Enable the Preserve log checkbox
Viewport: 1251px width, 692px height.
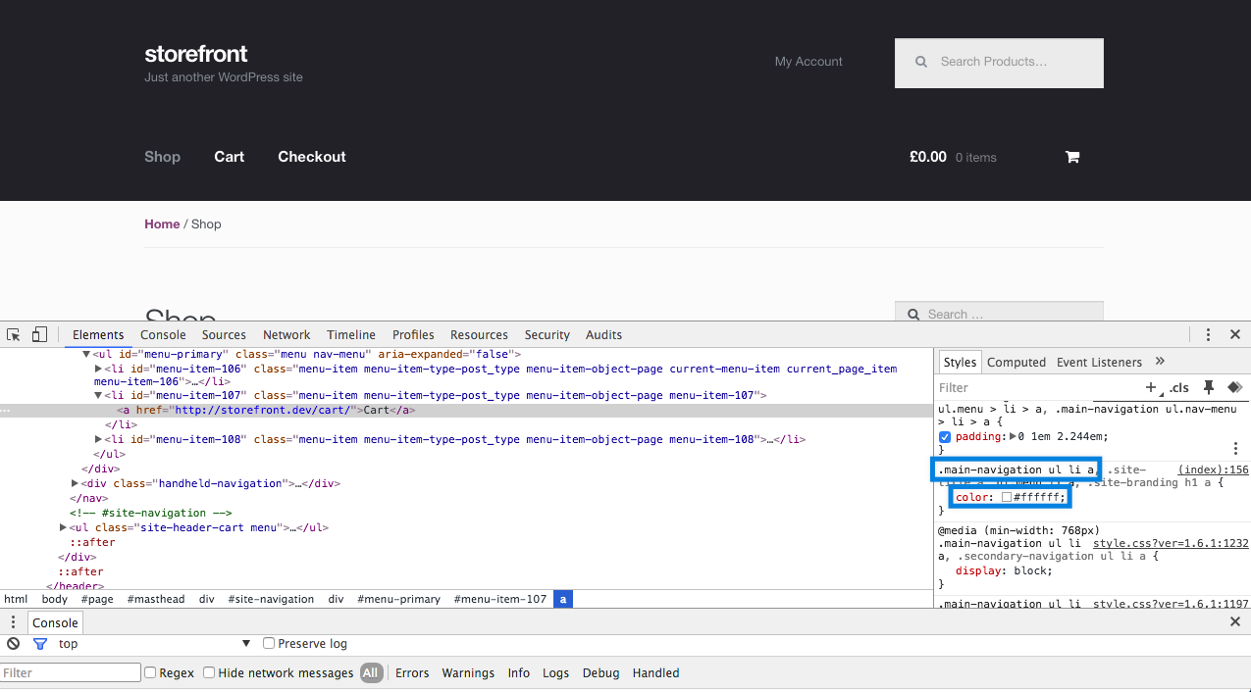(x=269, y=644)
